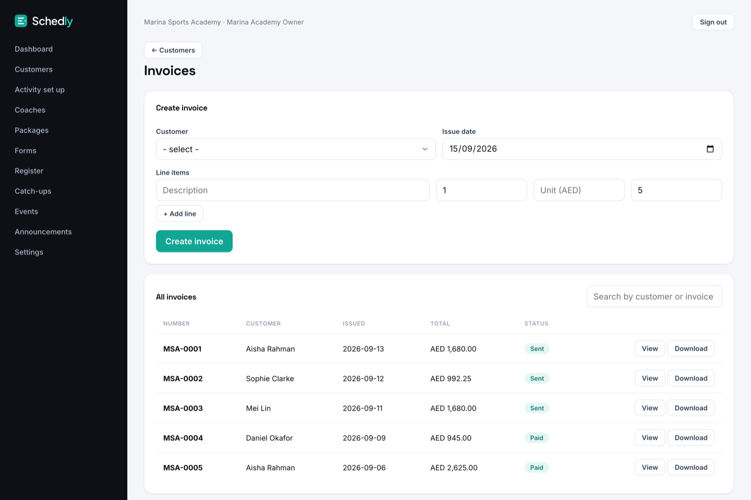Viewport: 751px width, 500px height.
Task: Click the Sent status badge for MSA-0002
Action: pos(537,379)
